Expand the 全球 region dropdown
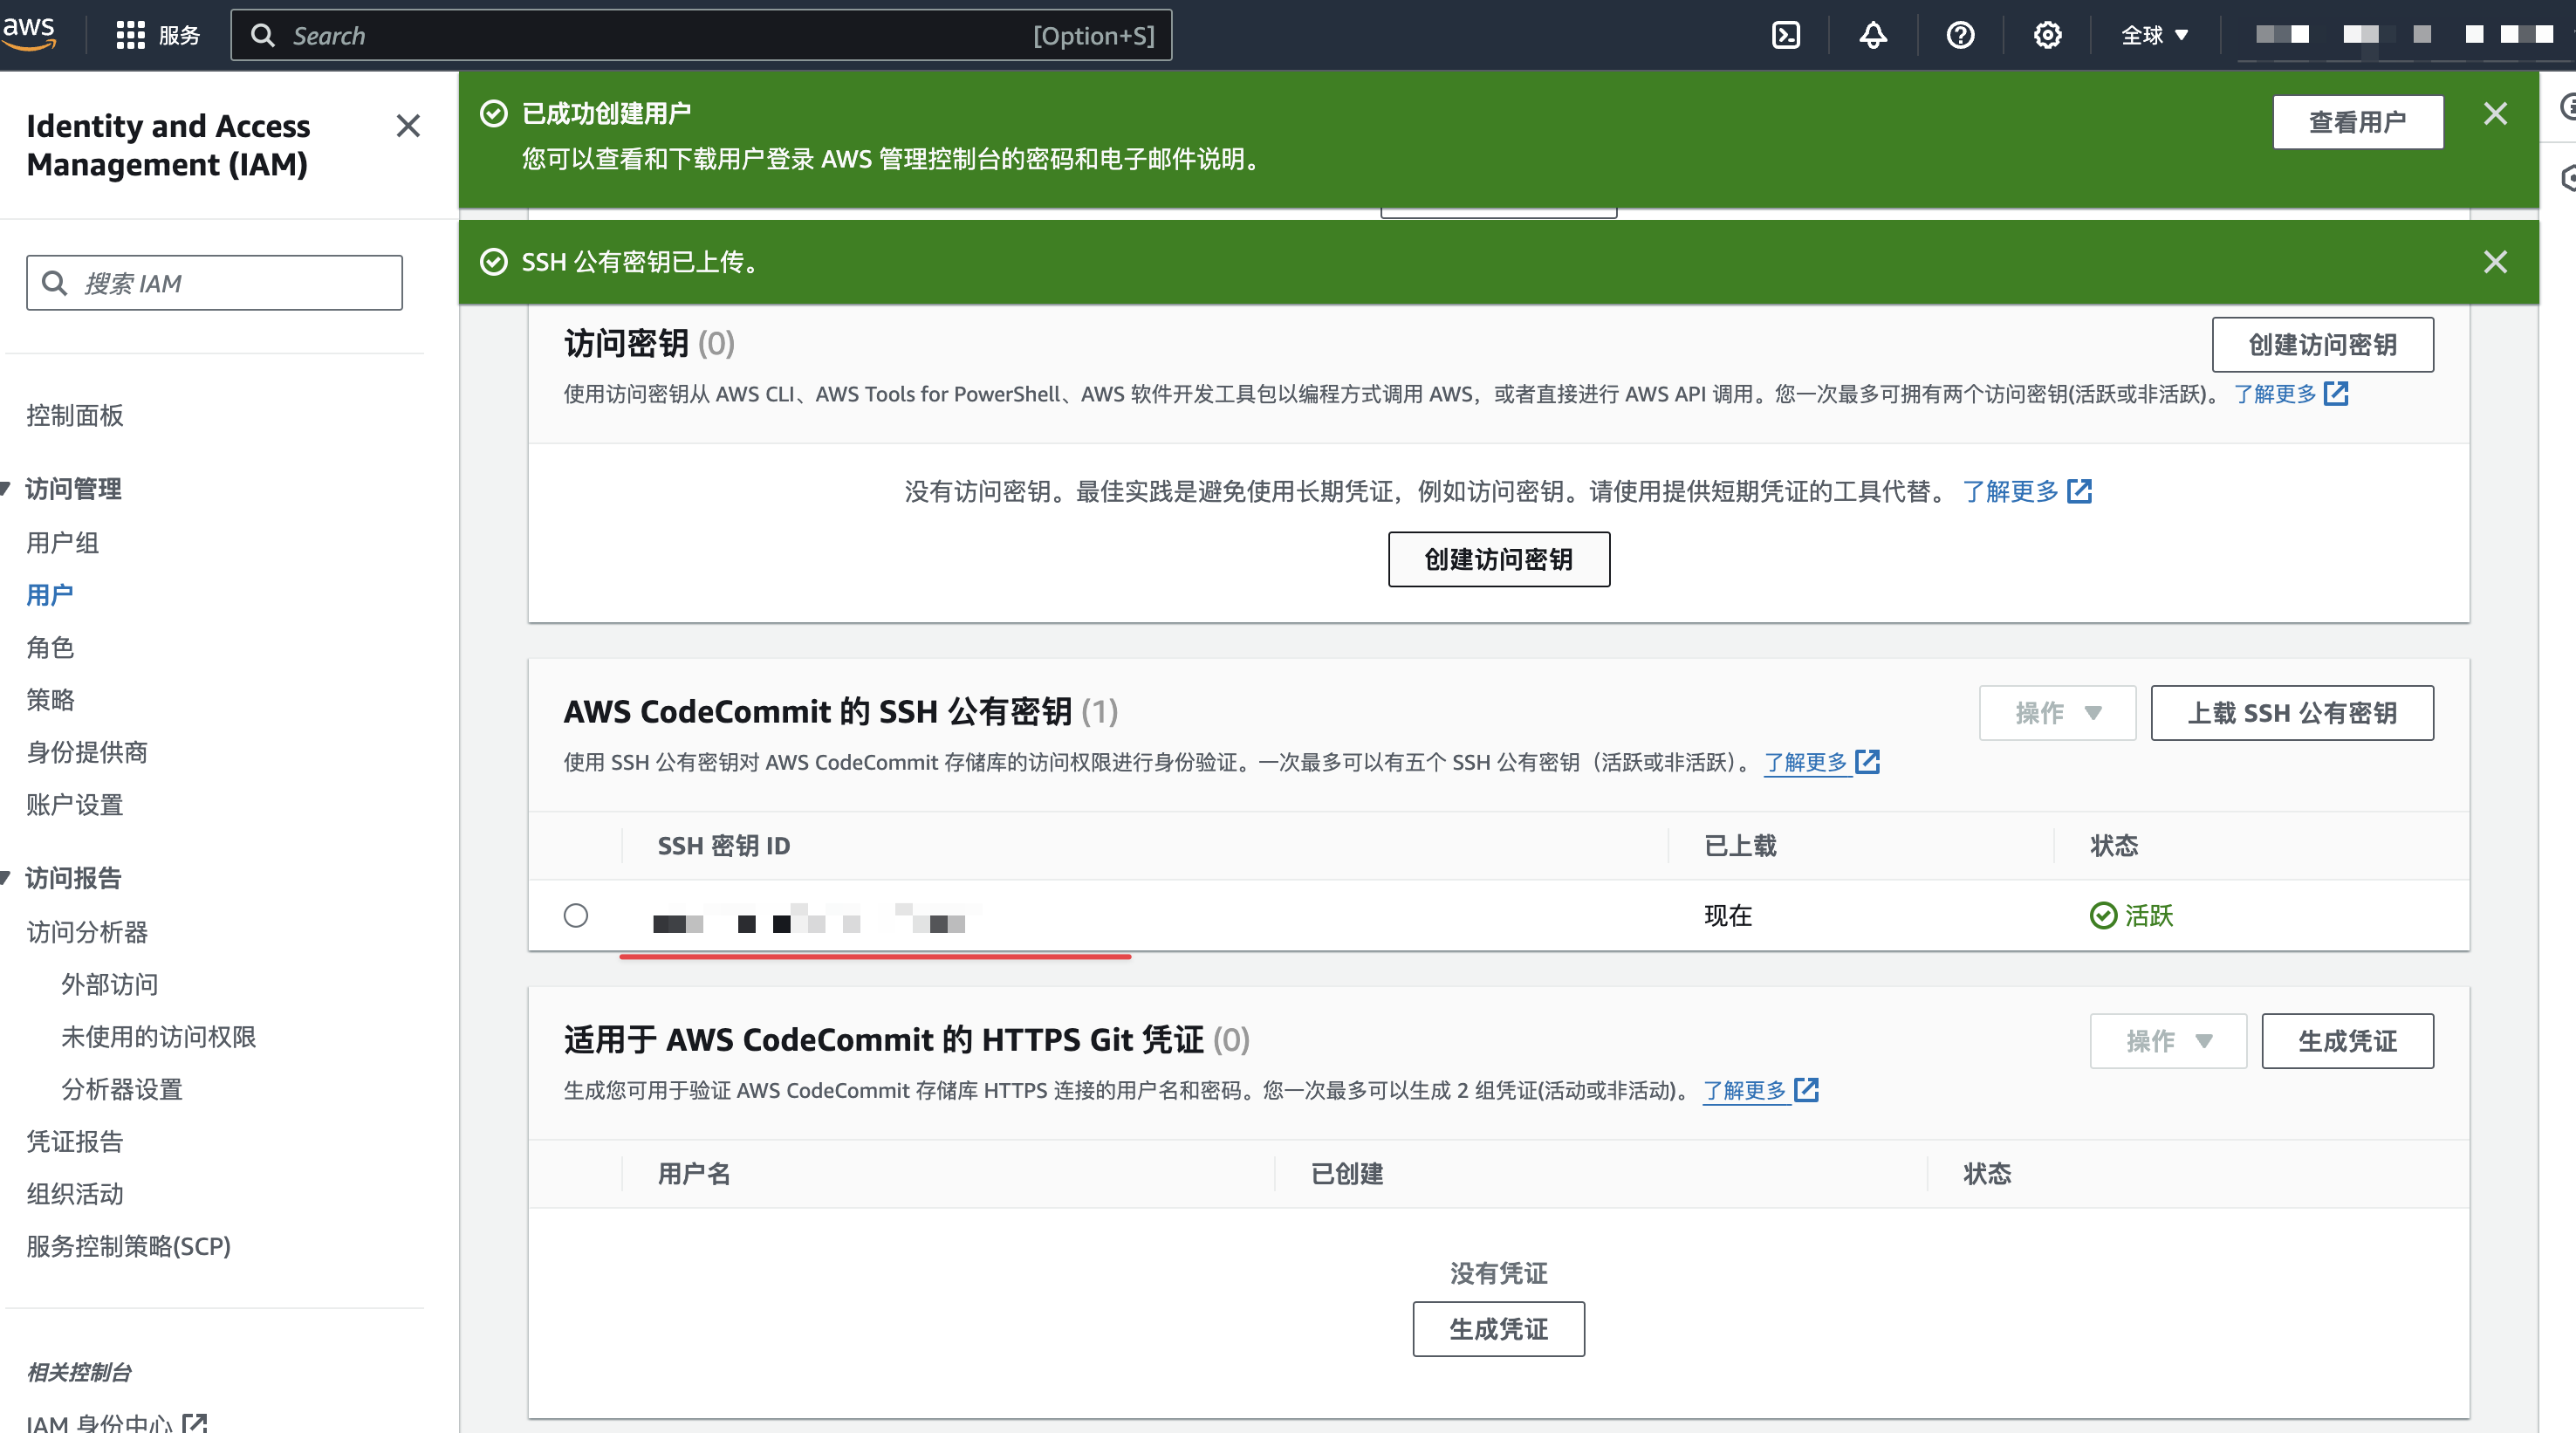 [2154, 36]
